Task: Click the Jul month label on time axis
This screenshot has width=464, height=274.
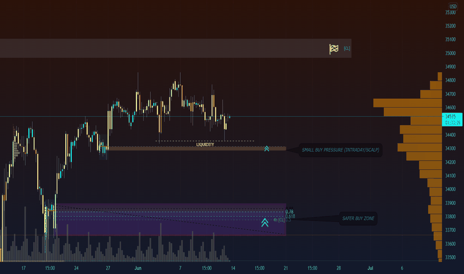Action: pyautogui.click(x=370, y=268)
